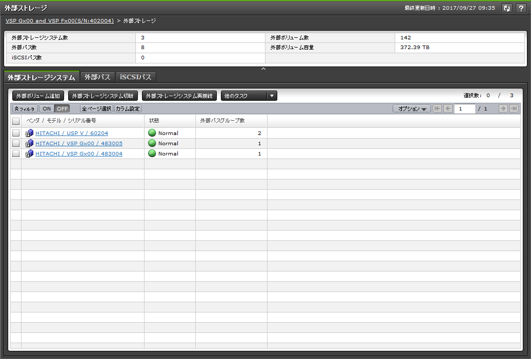This screenshot has width=531, height=359.
Task: Check the row HITACHI / VSP Gx00 / 483005
Action: coord(16,143)
